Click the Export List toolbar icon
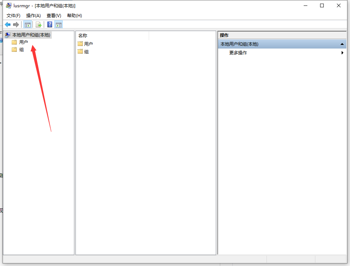 click(38, 24)
